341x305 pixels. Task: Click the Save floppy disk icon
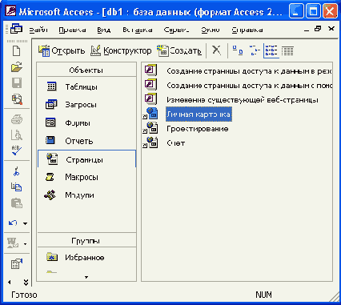pyautogui.click(x=17, y=83)
